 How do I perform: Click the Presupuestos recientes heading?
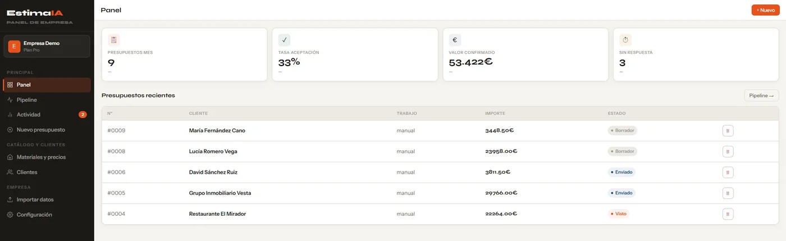pyautogui.click(x=138, y=95)
